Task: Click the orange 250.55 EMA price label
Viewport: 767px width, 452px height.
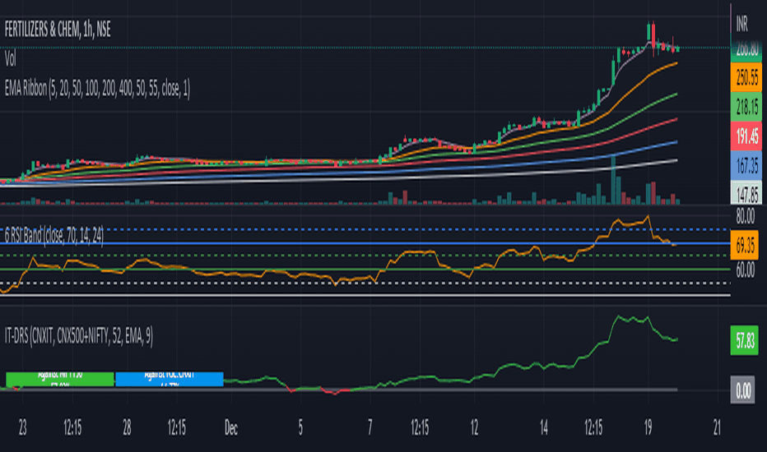Action: click(746, 77)
